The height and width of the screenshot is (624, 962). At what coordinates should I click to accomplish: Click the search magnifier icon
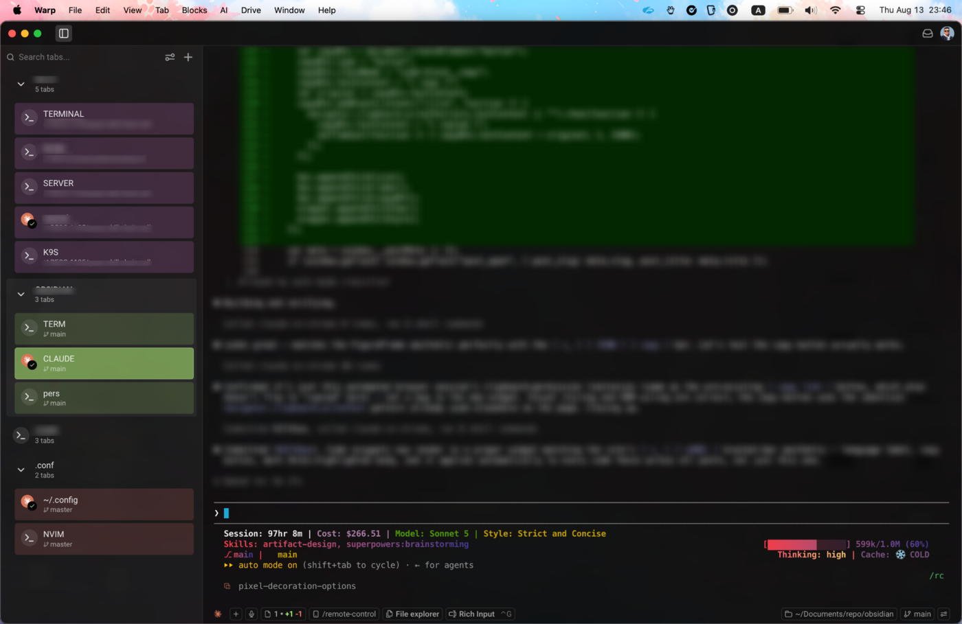10,57
